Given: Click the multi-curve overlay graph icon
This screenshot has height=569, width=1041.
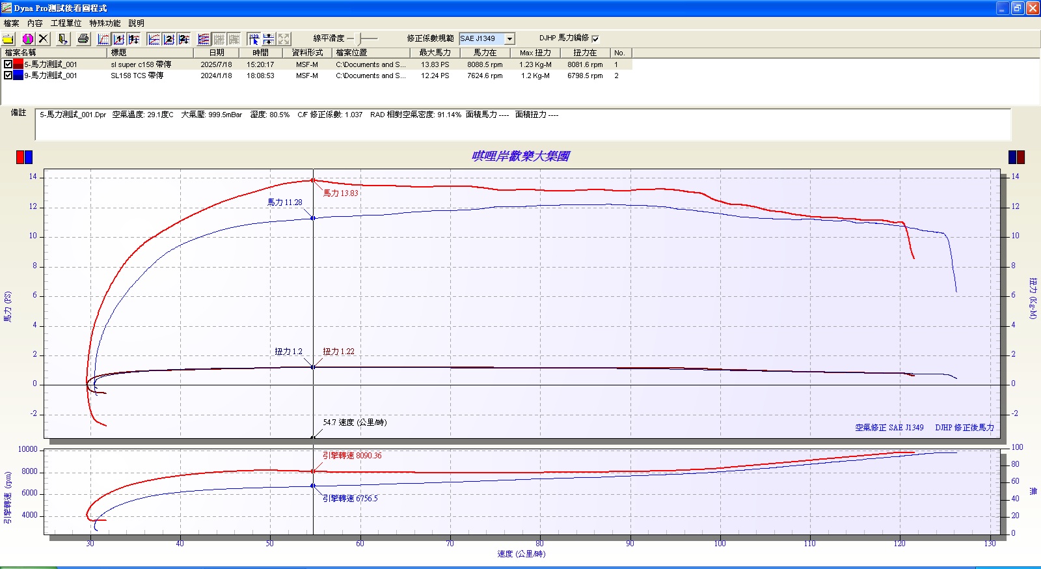Looking at the screenshot, I should [x=204, y=39].
